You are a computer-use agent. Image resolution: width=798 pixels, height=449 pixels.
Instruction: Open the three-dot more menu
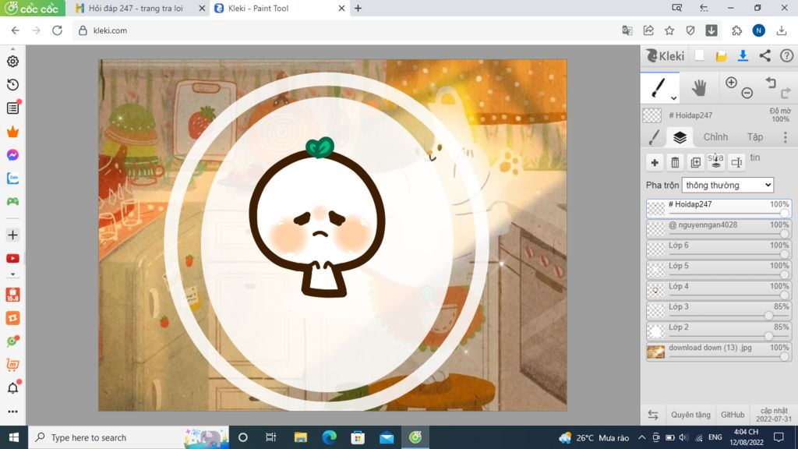(x=786, y=137)
